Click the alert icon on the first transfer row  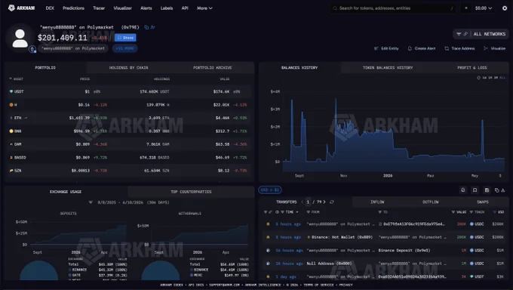pyautogui.click(x=268, y=224)
